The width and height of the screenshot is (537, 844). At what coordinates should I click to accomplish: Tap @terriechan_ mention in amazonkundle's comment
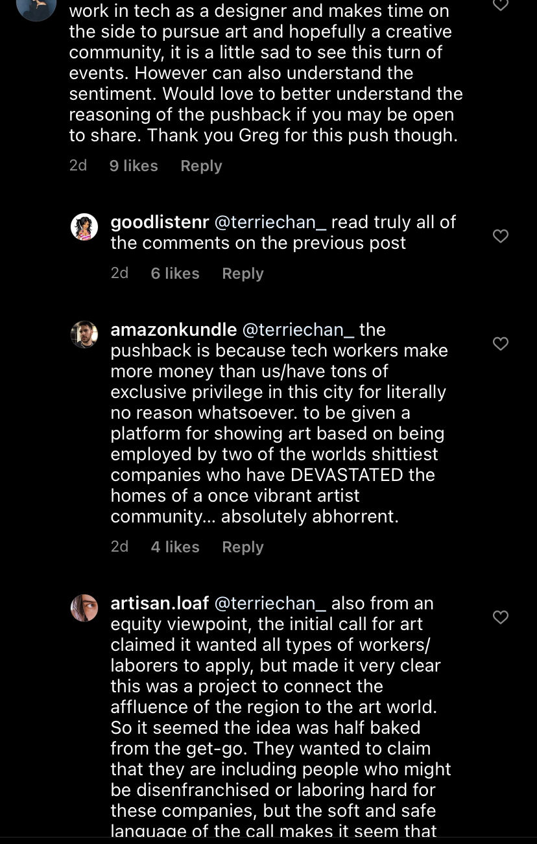[x=298, y=330]
